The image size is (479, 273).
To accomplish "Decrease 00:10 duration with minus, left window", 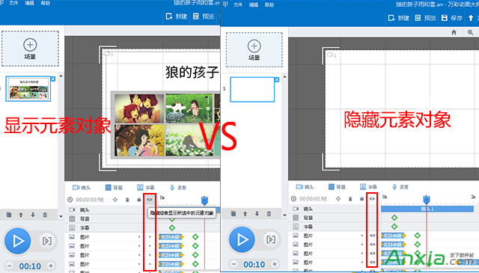I will pos(10,266).
